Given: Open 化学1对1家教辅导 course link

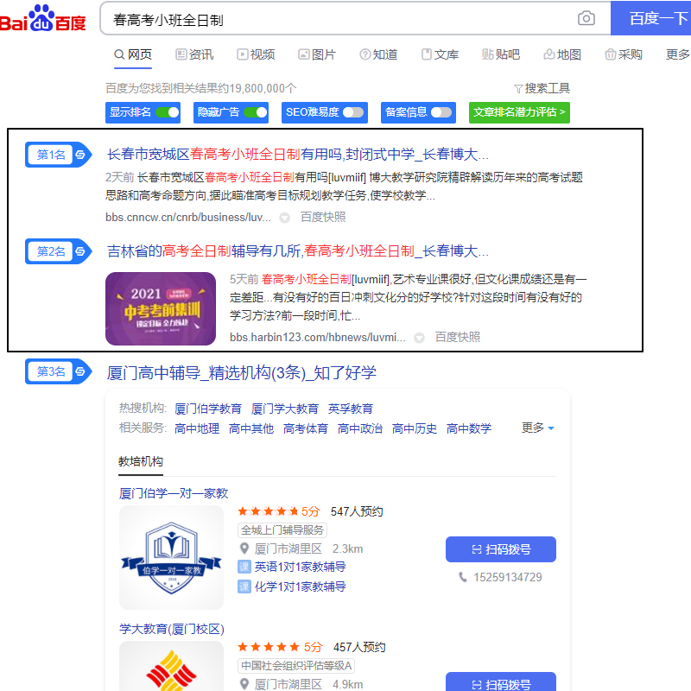Looking at the screenshot, I should pyautogui.click(x=300, y=586).
